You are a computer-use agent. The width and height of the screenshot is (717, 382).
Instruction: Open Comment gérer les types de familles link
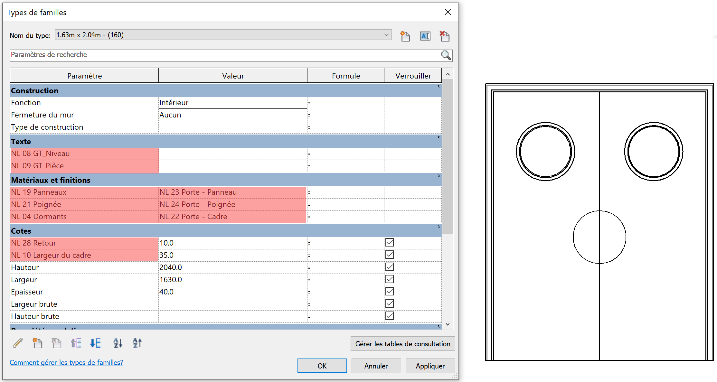click(66, 362)
